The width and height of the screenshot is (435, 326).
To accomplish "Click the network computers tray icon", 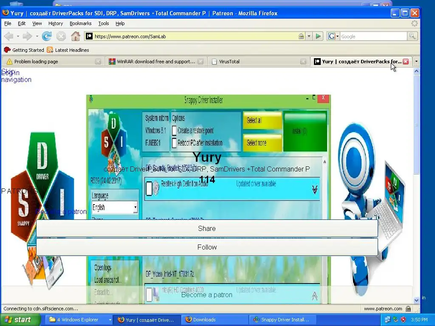I will click(387, 320).
